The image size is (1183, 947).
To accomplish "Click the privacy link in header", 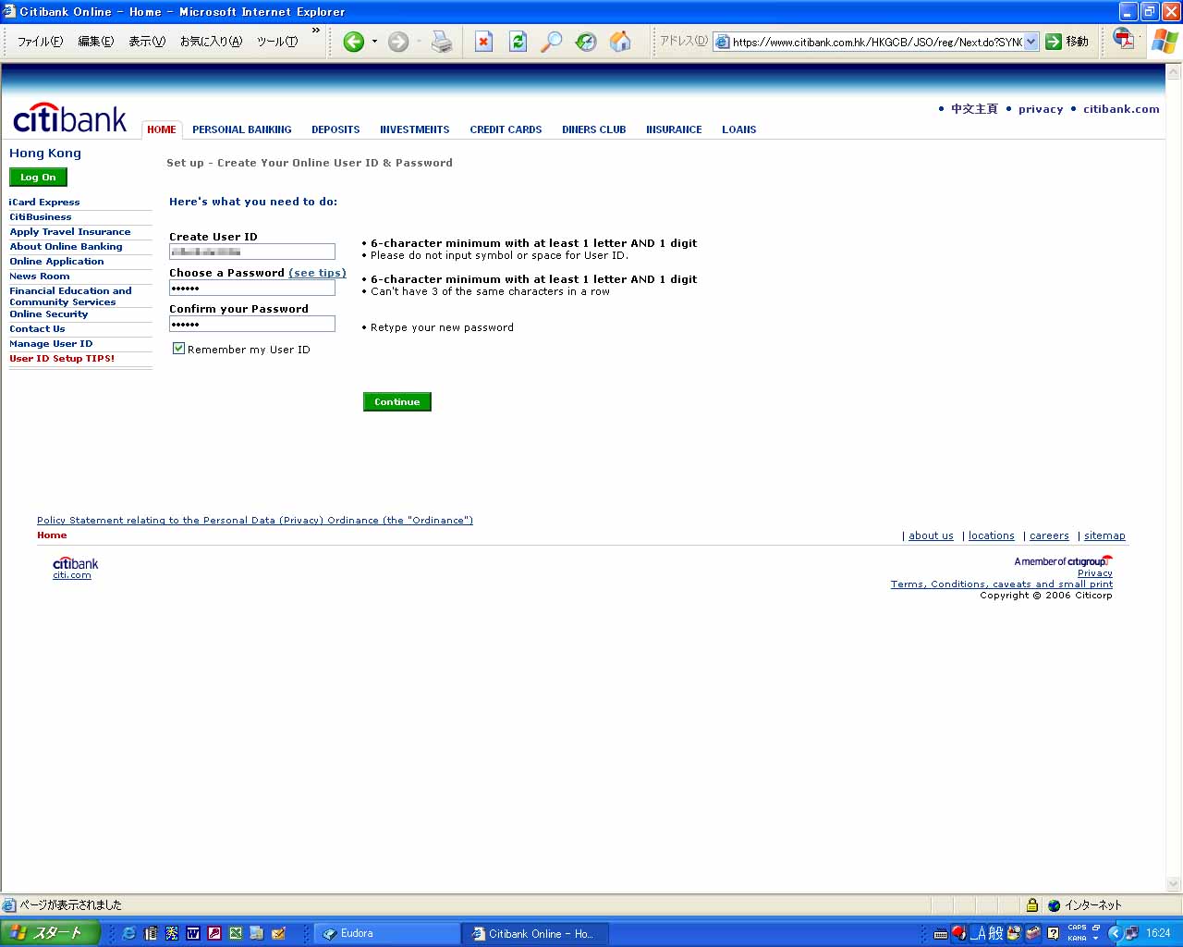I will coord(1041,109).
